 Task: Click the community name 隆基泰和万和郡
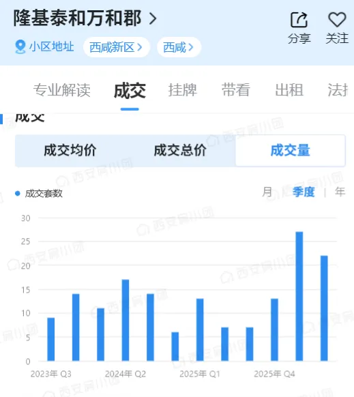coord(78,18)
